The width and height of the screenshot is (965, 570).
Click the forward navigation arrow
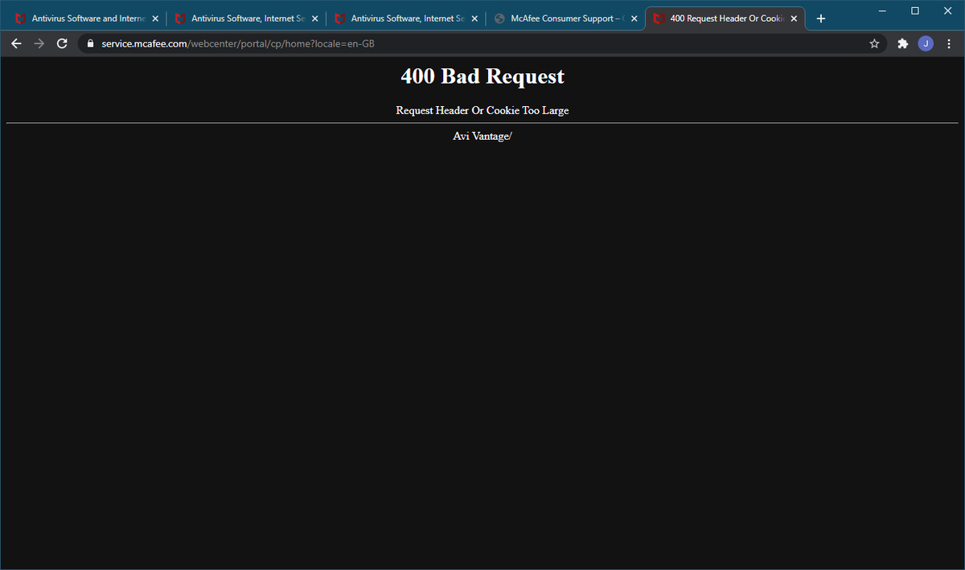coord(39,43)
